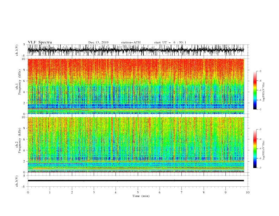Screen dimensions: 279x216
Task: Click the '6' tick on the time axis
Action: tap(160, 192)
